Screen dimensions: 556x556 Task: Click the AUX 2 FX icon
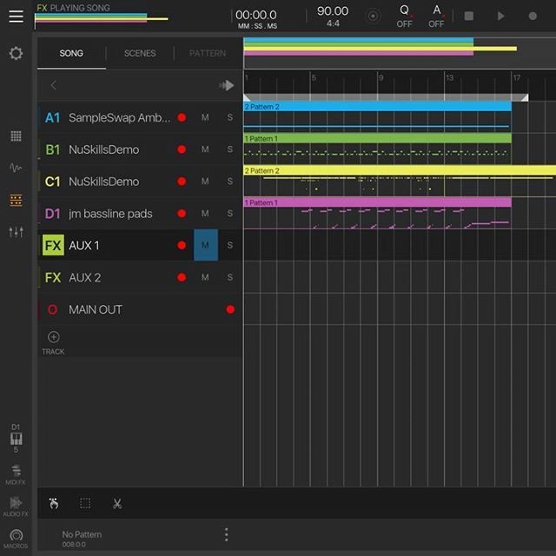[x=53, y=277]
